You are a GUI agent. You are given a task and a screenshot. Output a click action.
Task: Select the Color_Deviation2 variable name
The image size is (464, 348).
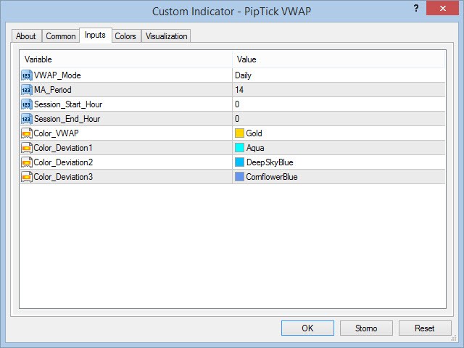[63, 162]
